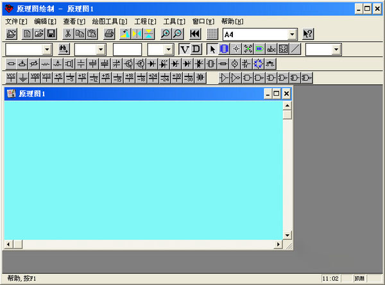Image resolution: width=385 pixels, height=285 pixels.
Task: Click the Save floppy disk icon
Action: point(51,34)
